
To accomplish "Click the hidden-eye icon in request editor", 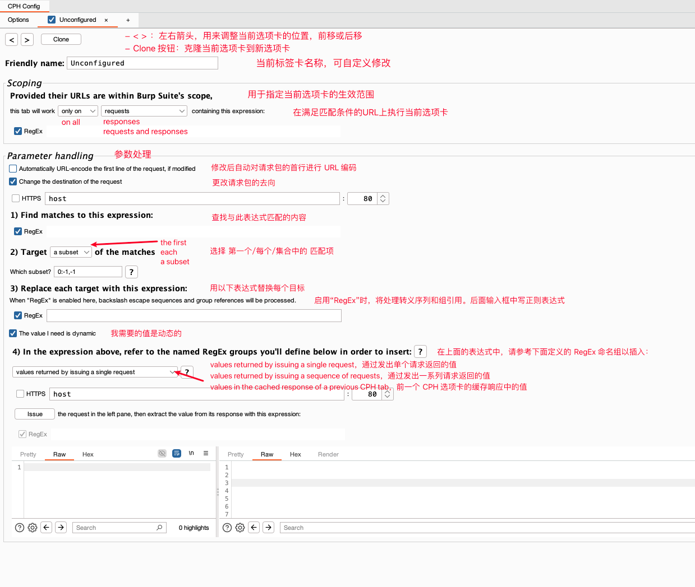I will pos(162,453).
